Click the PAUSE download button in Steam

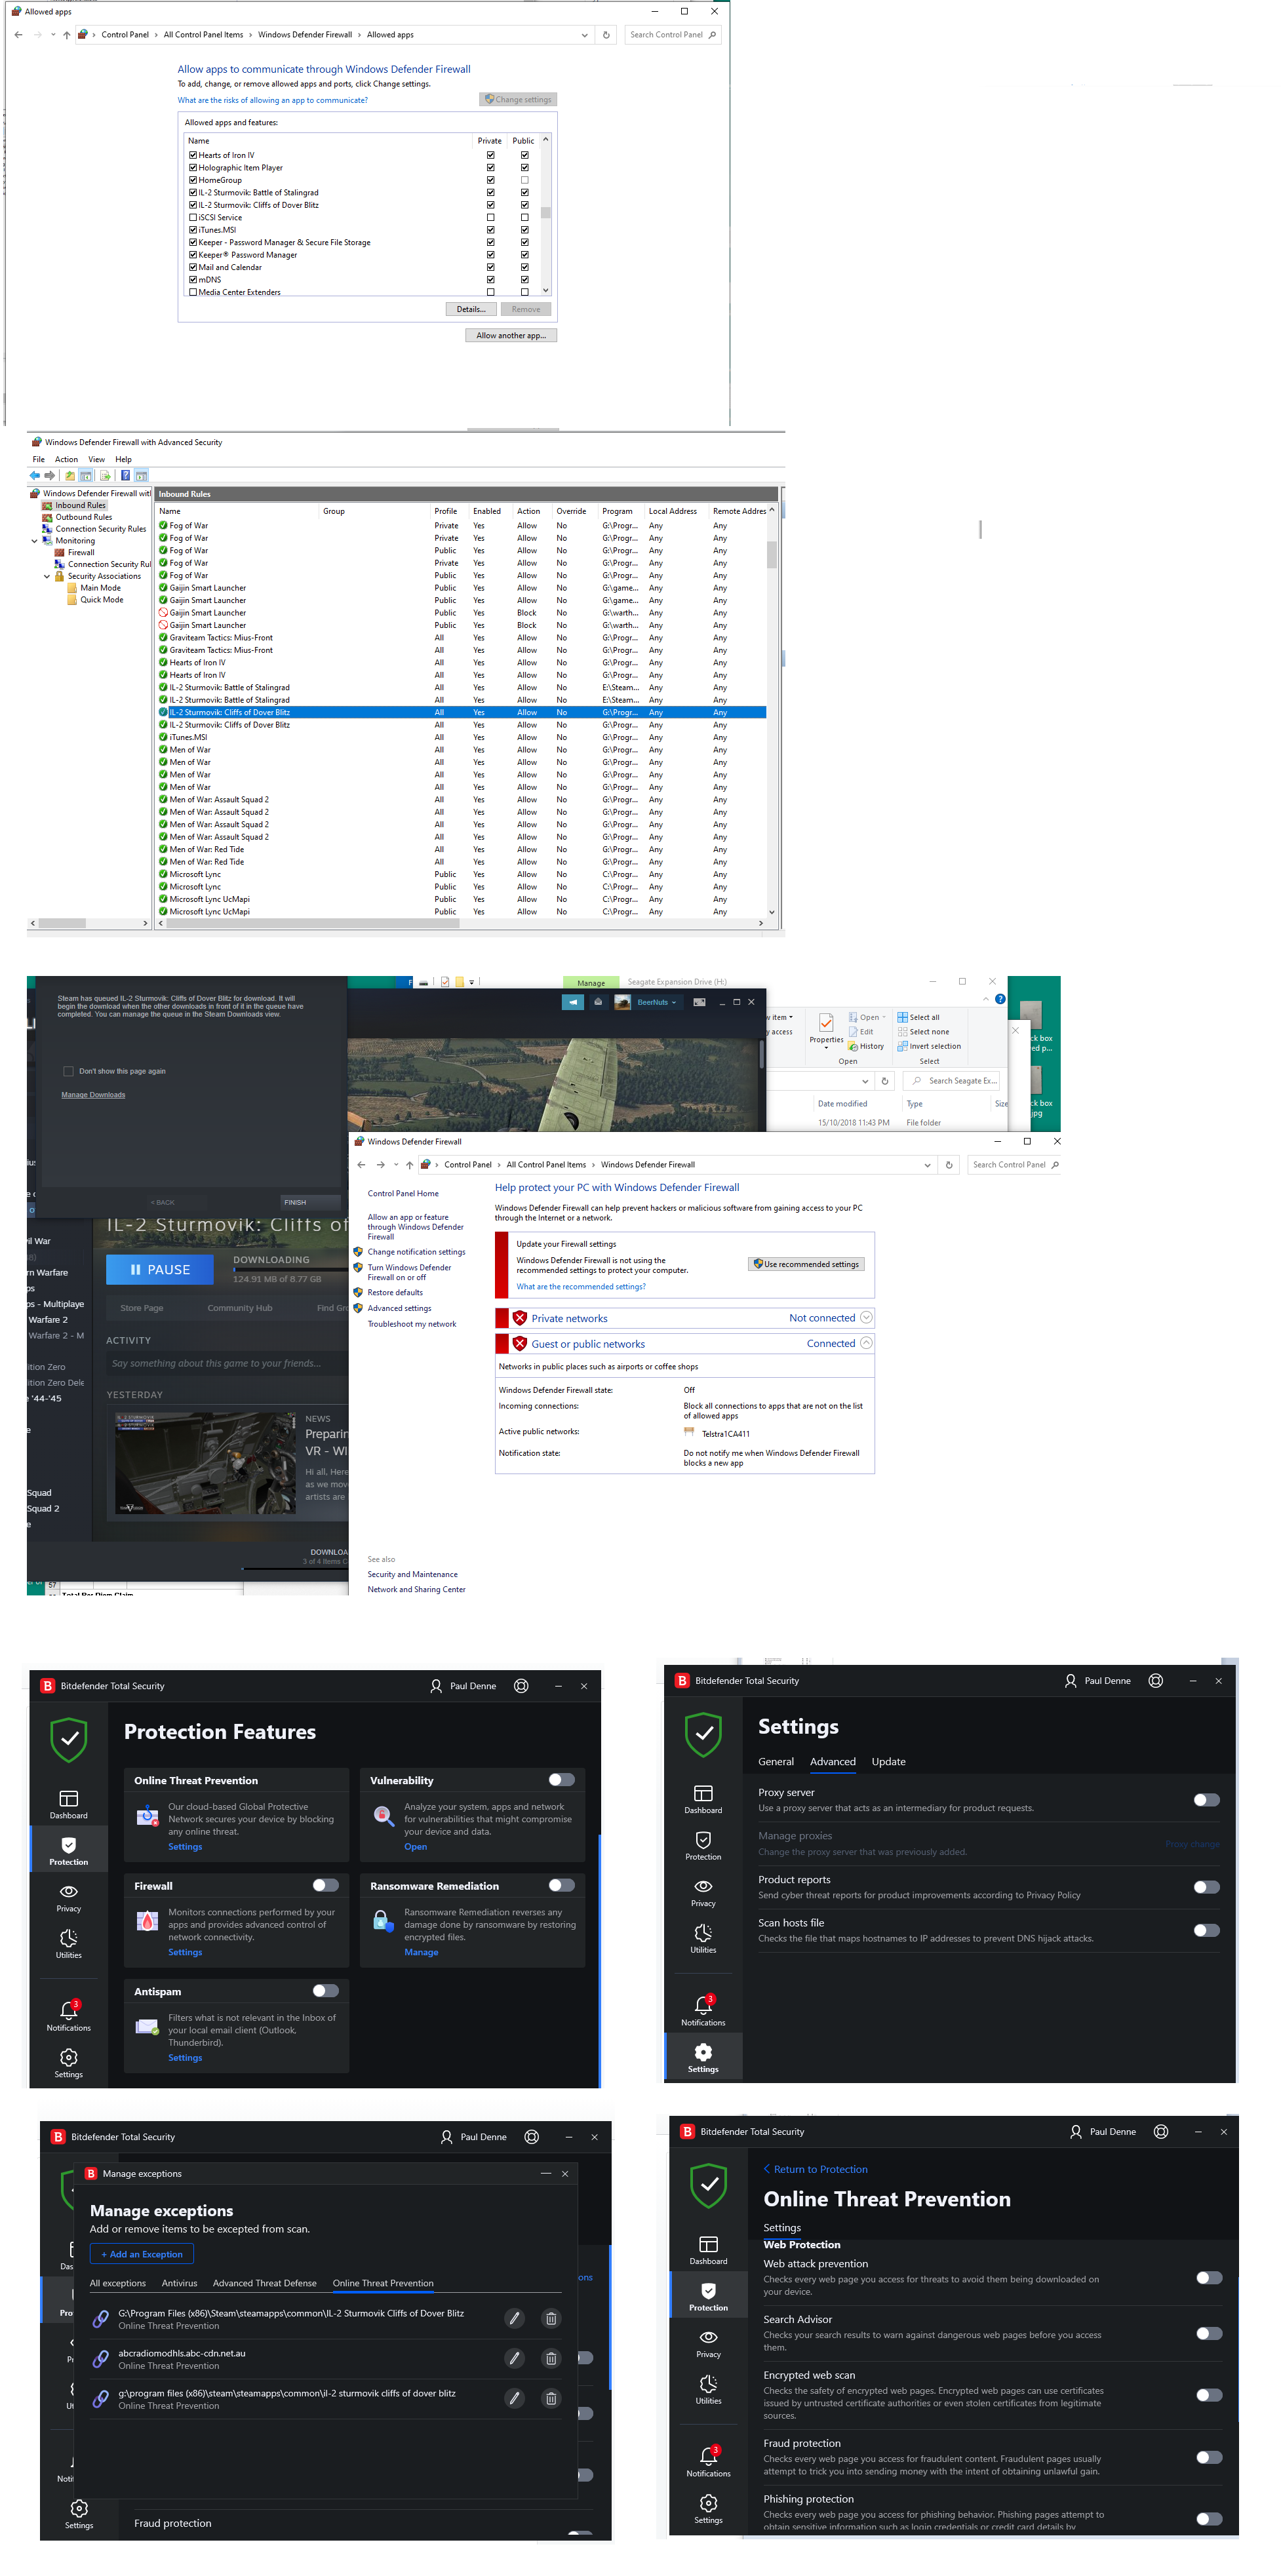[x=160, y=1269]
